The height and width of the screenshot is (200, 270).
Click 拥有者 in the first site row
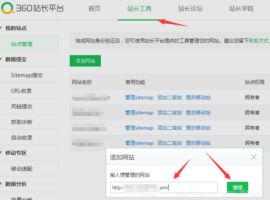[x=252, y=97]
